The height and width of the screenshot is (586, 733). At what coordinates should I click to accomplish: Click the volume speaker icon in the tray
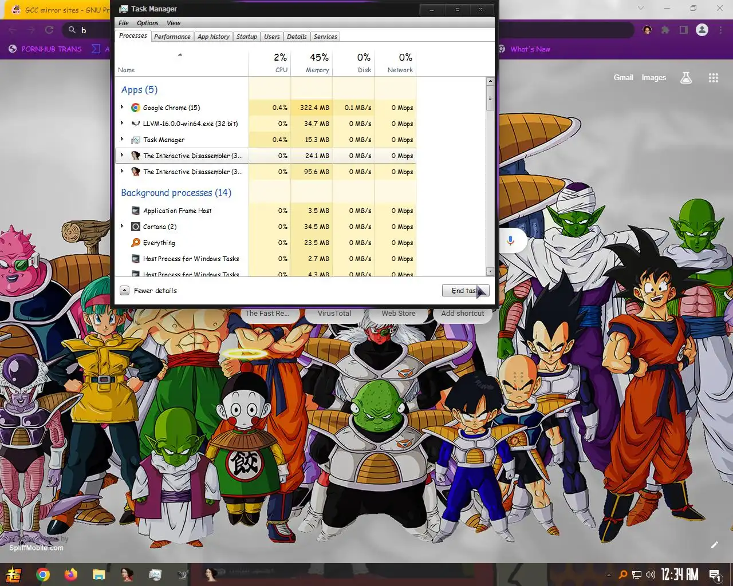tap(651, 575)
